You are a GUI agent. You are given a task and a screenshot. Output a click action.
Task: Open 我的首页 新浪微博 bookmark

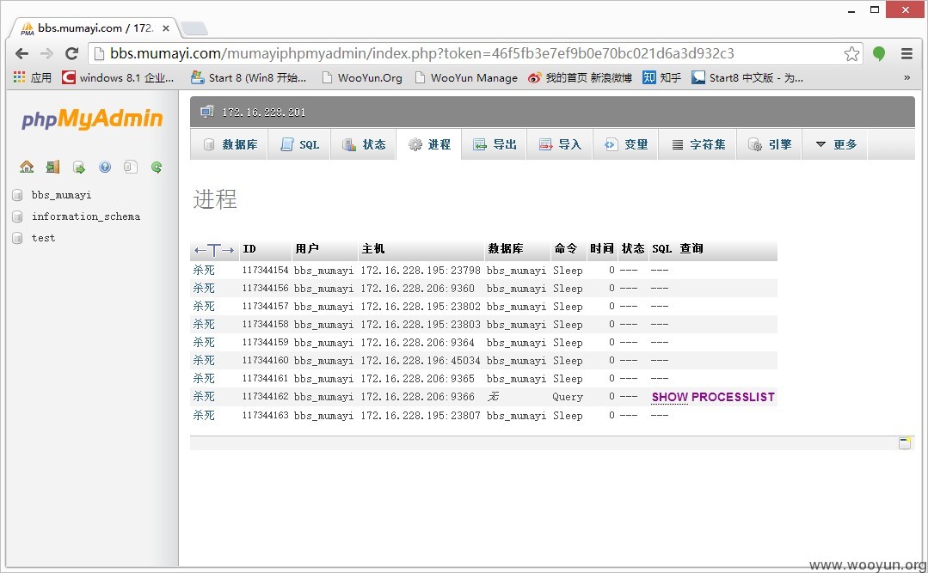click(580, 77)
